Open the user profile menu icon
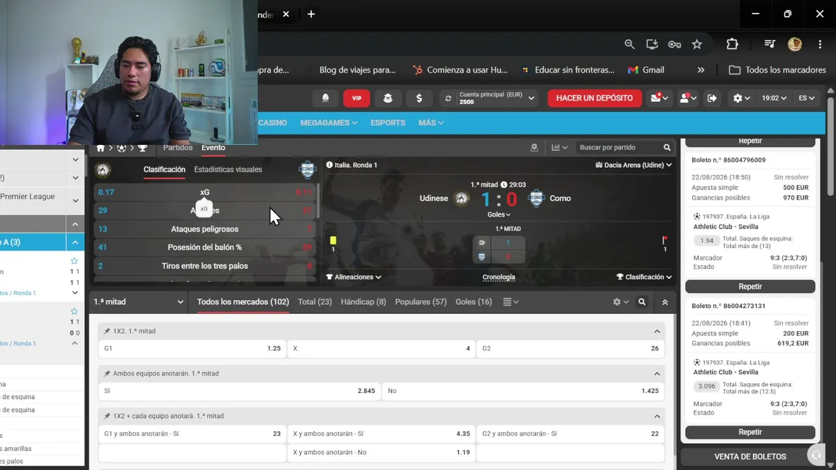The height and width of the screenshot is (470, 836). coord(688,98)
